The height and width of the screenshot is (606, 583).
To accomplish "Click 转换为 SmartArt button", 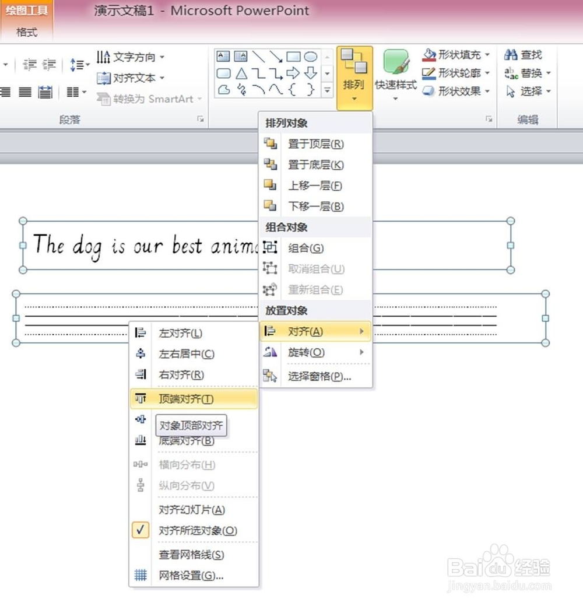I will [x=149, y=99].
